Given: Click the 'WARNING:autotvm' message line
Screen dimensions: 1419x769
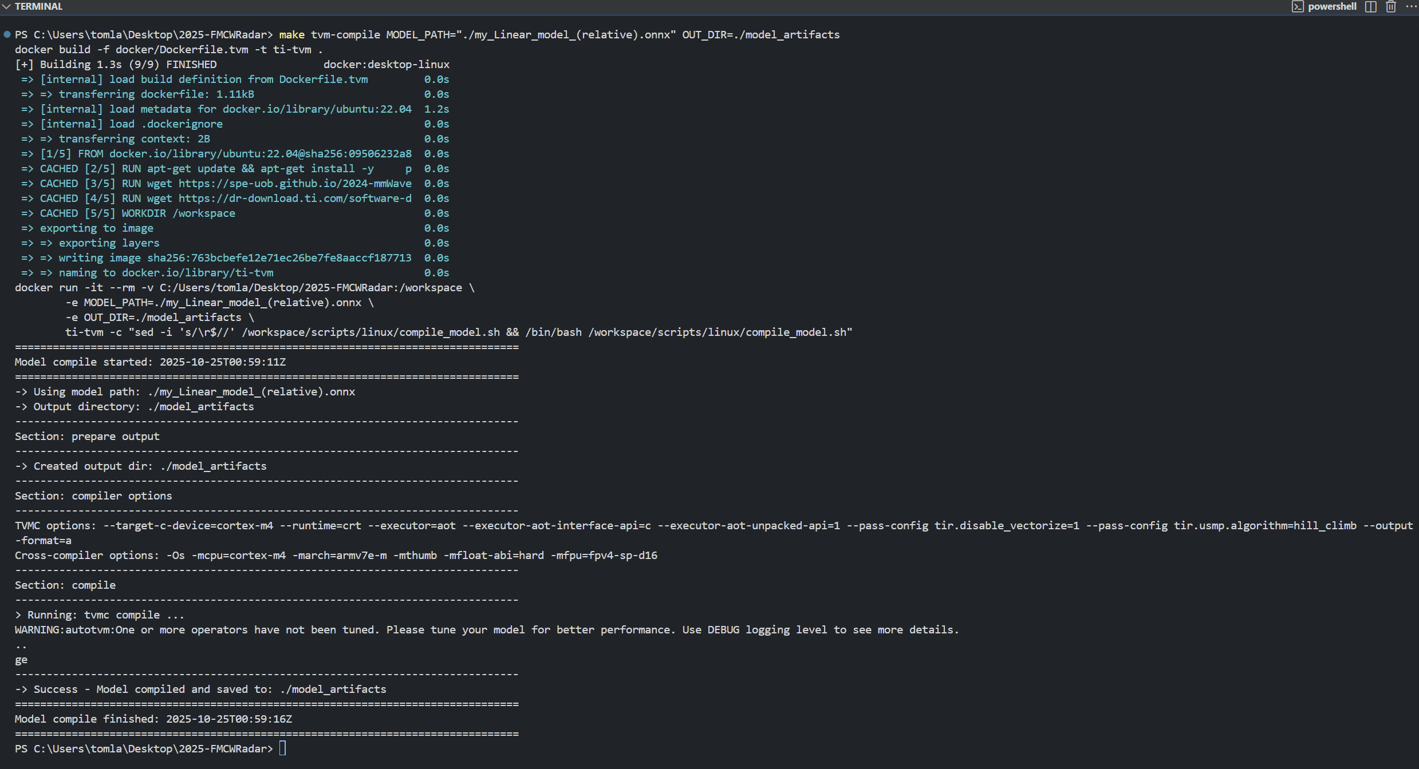Looking at the screenshot, I should pos(487,629).
